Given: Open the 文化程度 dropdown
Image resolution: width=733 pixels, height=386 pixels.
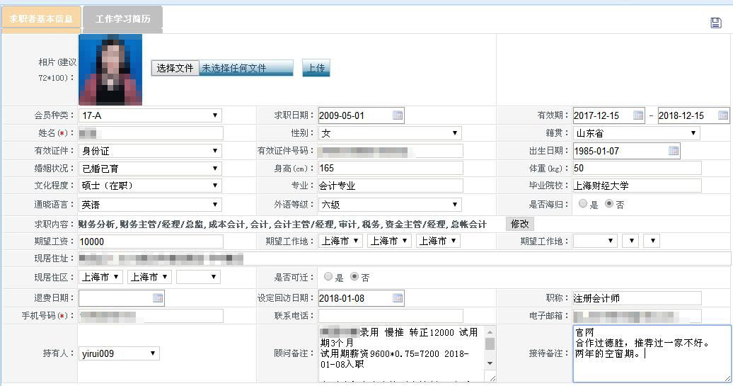Looking at the screenshot, I should [149, 186].
